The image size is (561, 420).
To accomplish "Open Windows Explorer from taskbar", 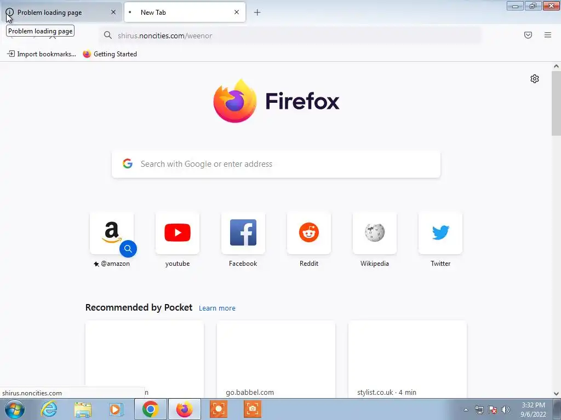I will pos(83,409).
